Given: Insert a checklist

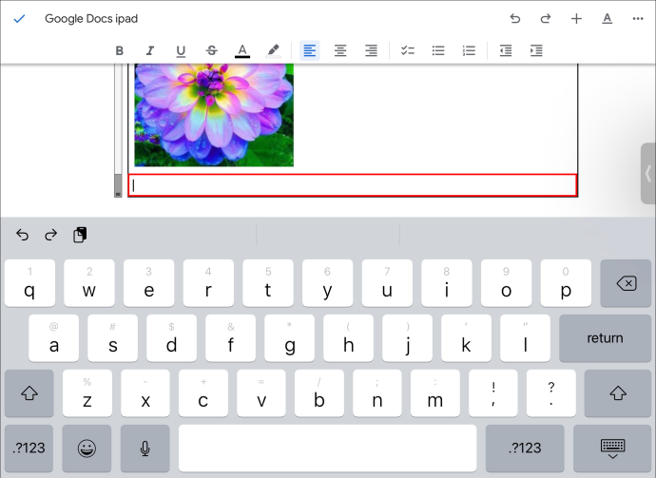Looking at the screenshot, I should (x=408, y=50).
